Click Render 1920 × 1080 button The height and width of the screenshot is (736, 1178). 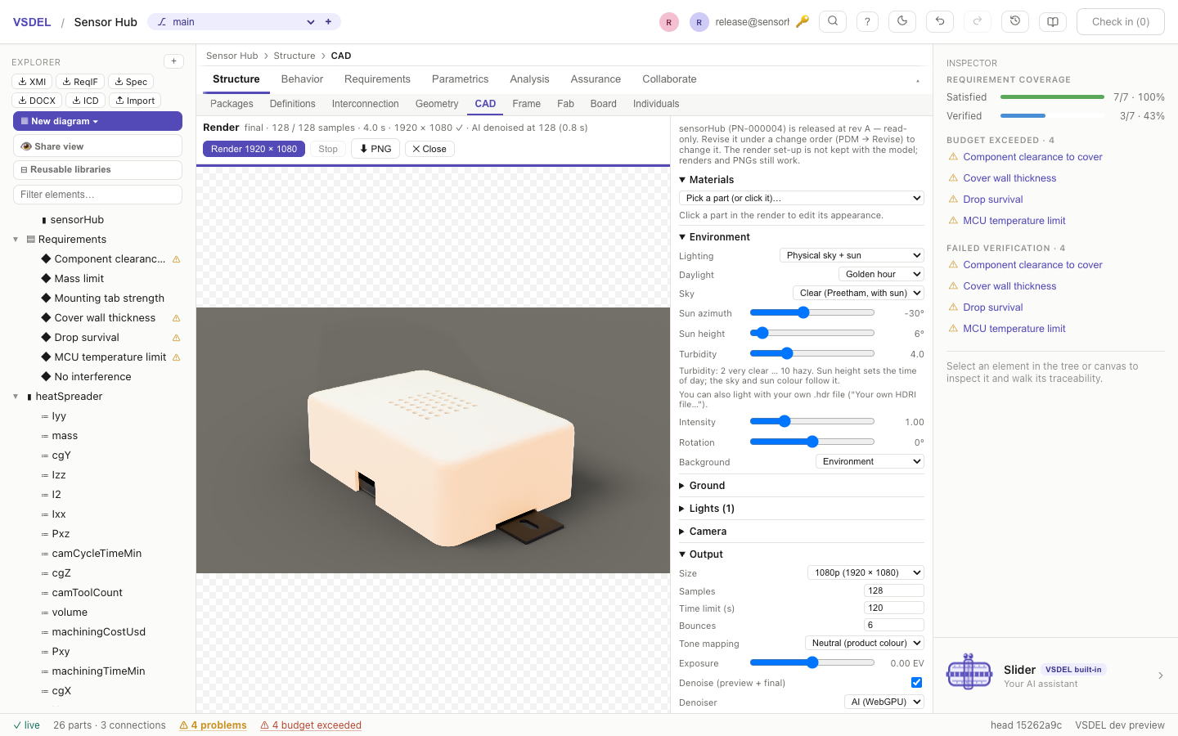point(254,149)
